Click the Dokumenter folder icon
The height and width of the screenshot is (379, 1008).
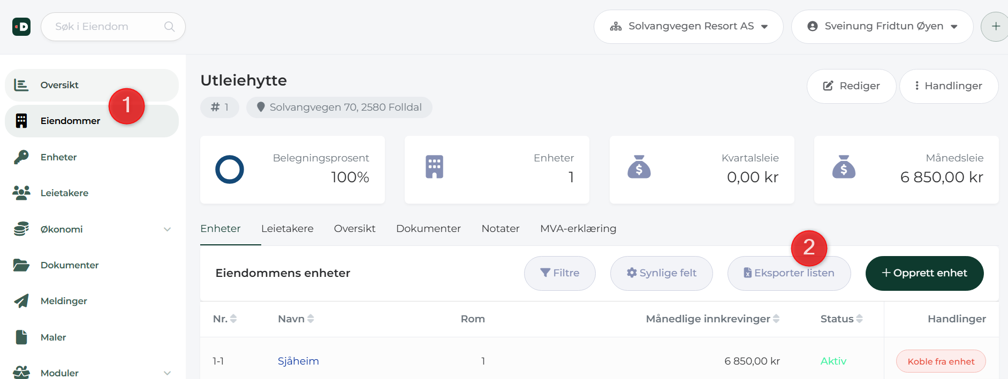(x=21, y=265)
